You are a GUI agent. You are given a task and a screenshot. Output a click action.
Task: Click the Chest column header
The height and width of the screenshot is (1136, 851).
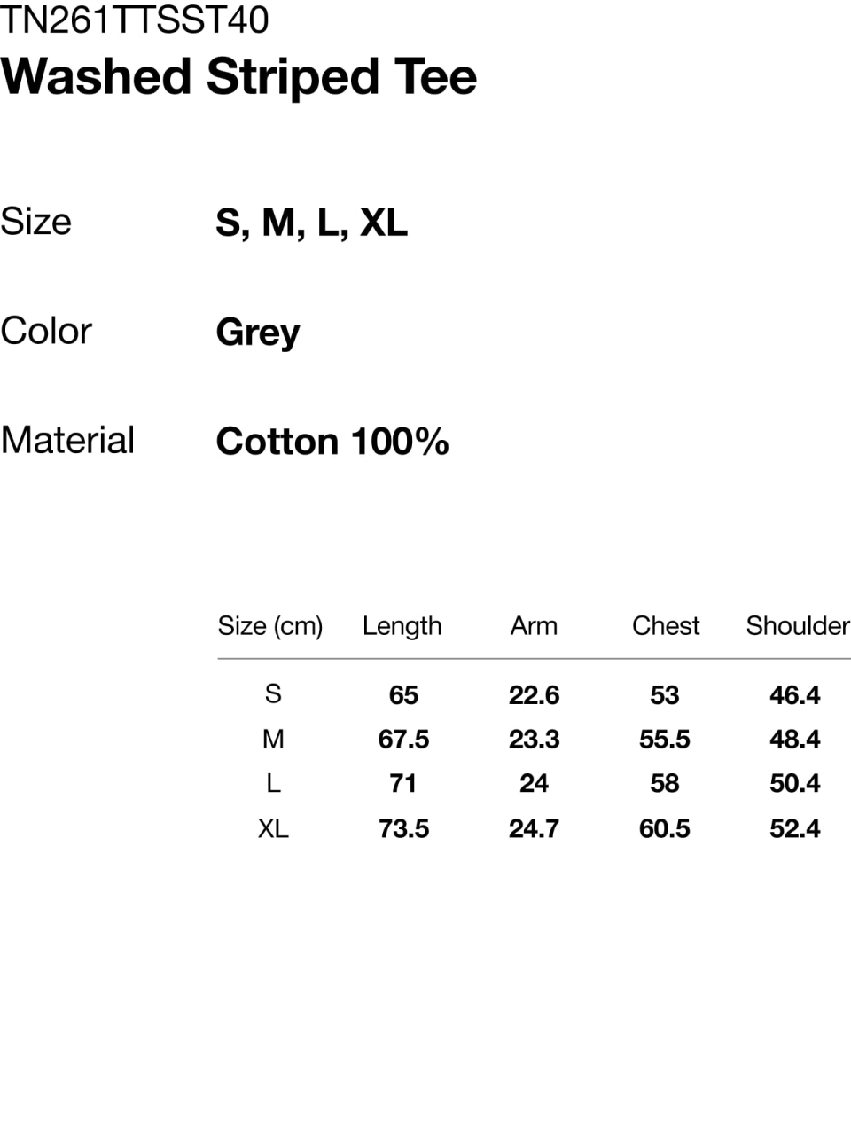666,626
